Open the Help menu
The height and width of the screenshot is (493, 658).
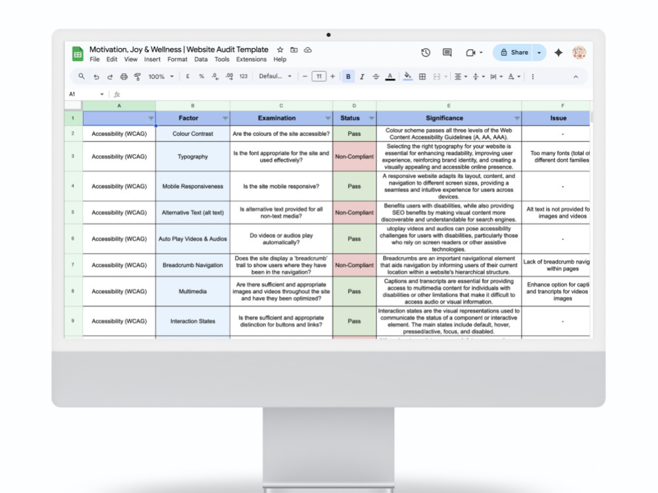[280, 60]
